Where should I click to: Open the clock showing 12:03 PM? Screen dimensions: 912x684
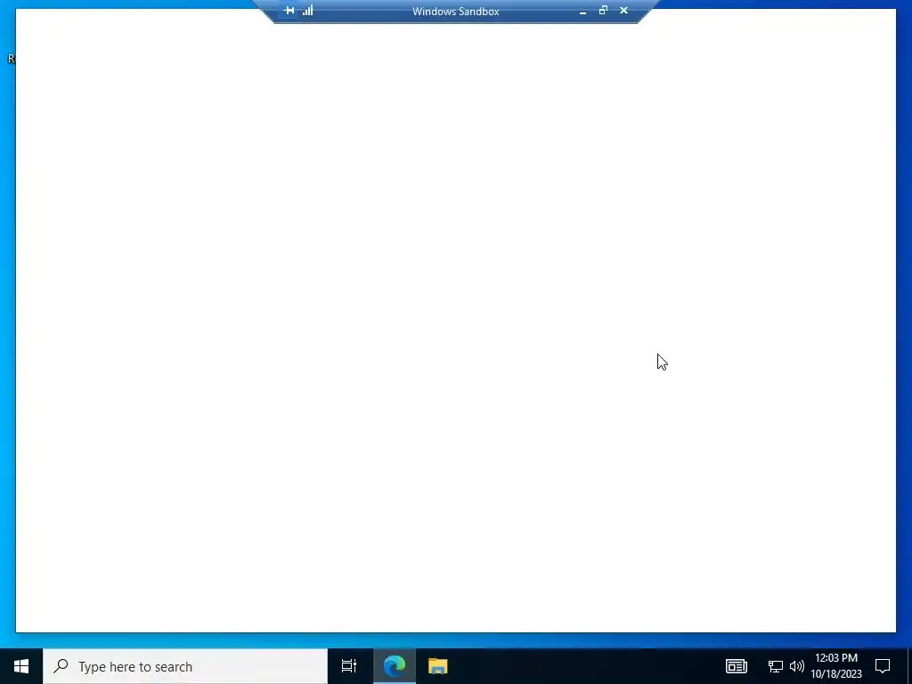(836, 666)
